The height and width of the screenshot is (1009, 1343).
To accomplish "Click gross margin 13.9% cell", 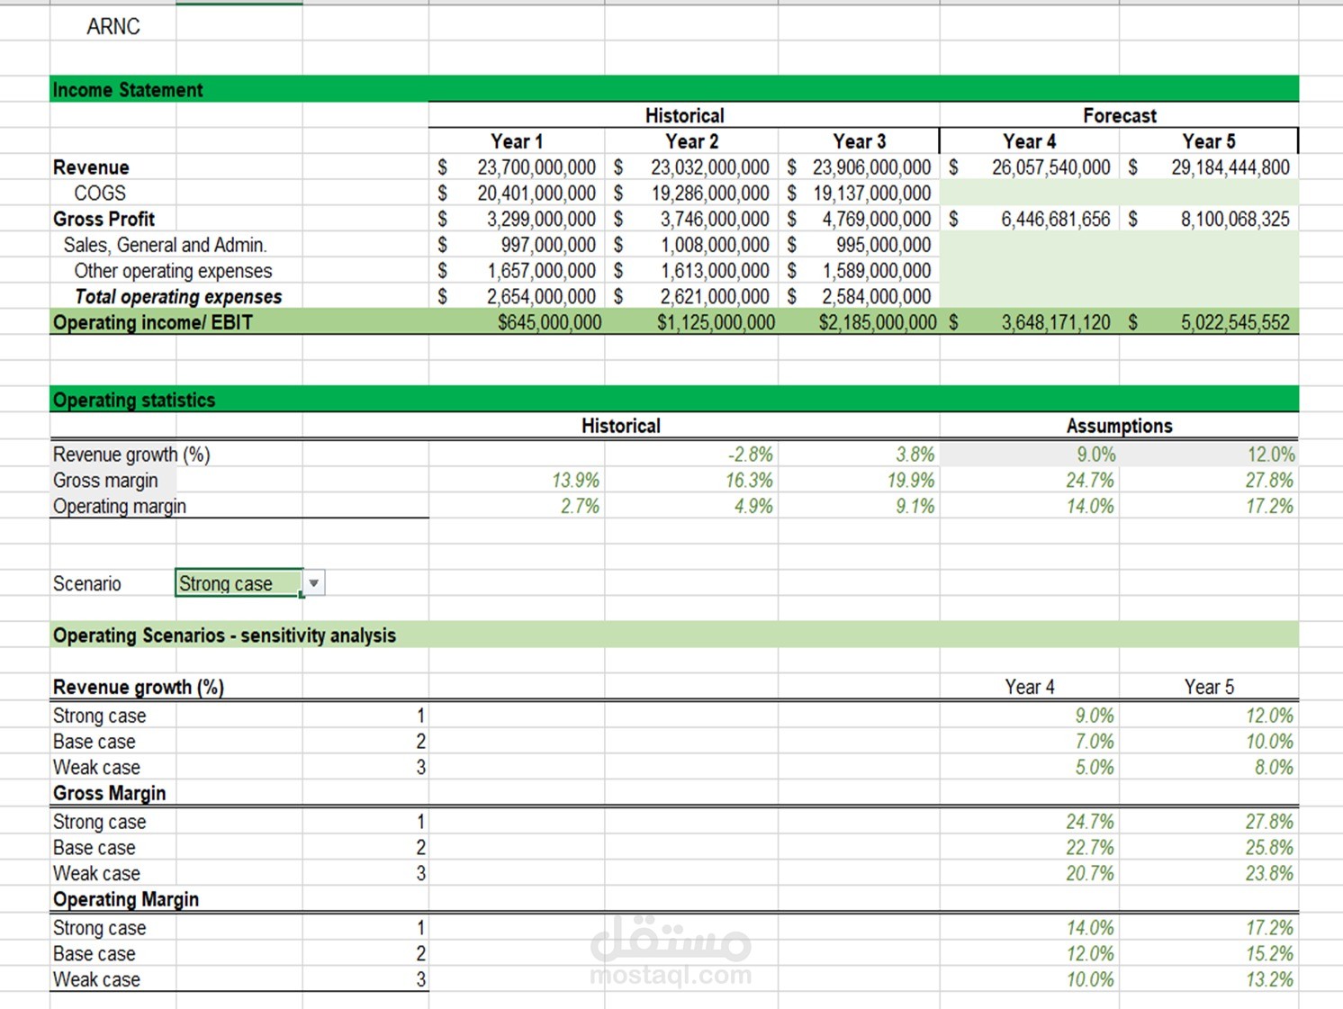I will pos(576,481).
